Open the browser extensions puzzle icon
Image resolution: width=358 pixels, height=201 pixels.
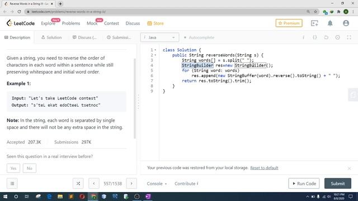click(x=339, y=12)
